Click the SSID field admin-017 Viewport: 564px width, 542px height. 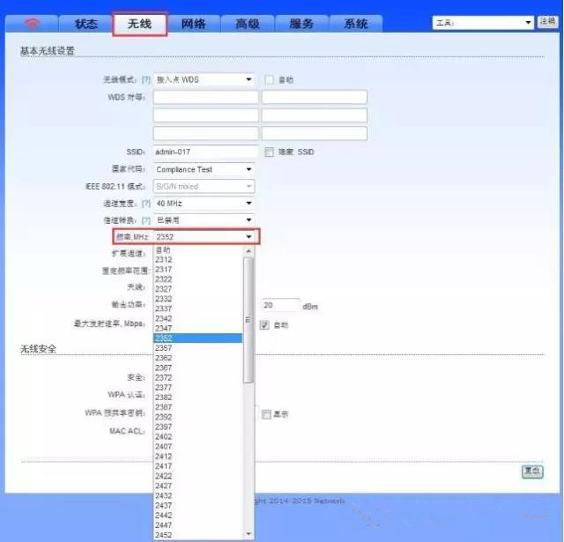[205, 152]
